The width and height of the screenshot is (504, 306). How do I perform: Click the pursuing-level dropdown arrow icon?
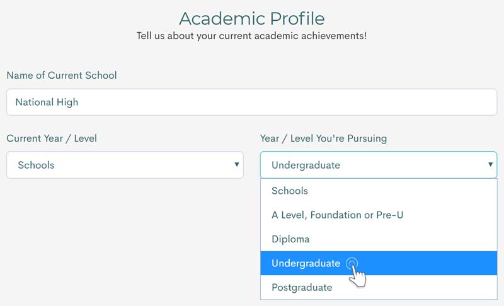click(x=490, y=164)
